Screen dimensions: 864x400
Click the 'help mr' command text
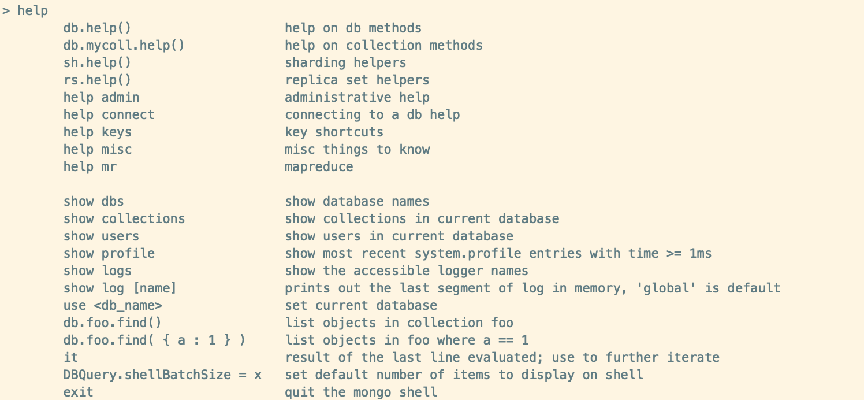[x=90, y=166]
